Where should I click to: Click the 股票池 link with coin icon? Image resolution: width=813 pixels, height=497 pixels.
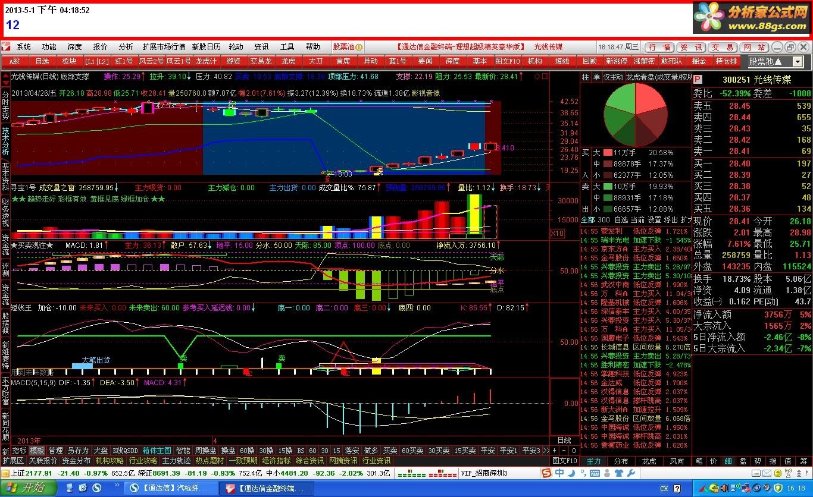[348, 47]
